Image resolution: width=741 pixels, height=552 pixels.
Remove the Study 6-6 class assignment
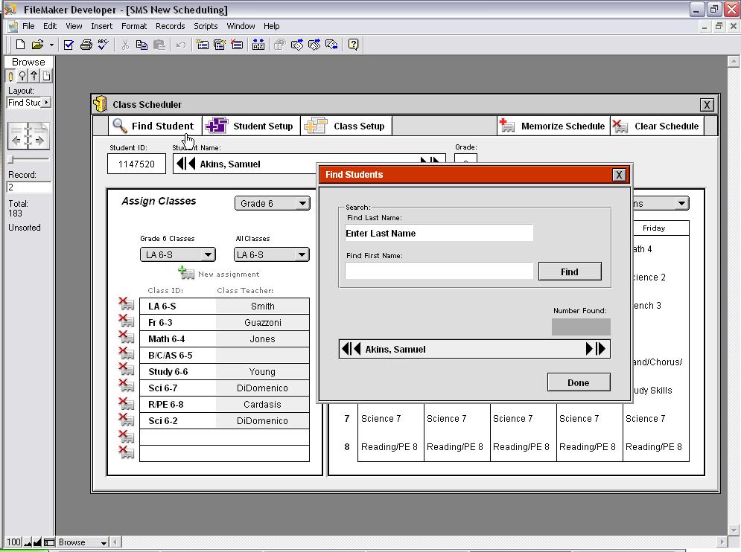click(126, 369)
